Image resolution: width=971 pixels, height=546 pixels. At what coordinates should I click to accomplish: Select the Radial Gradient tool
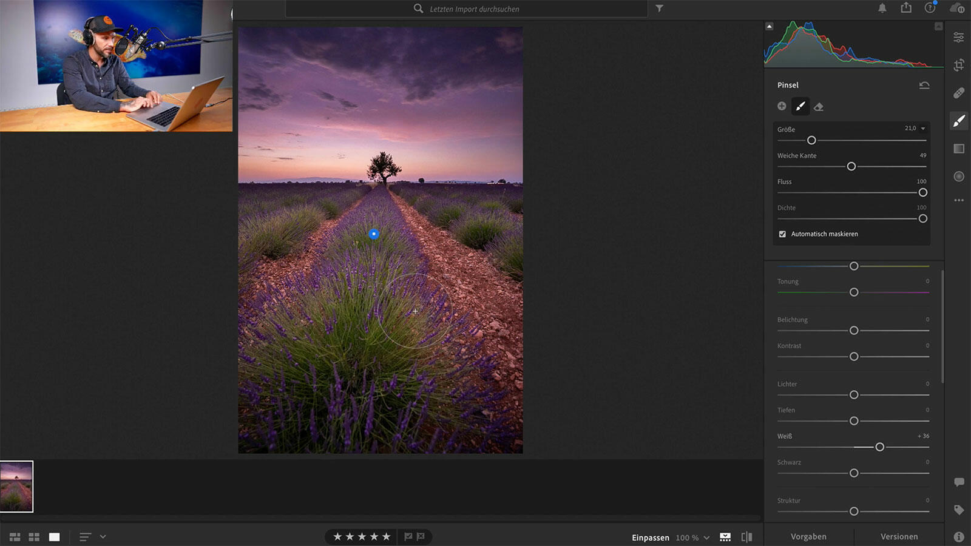point(959,177)
